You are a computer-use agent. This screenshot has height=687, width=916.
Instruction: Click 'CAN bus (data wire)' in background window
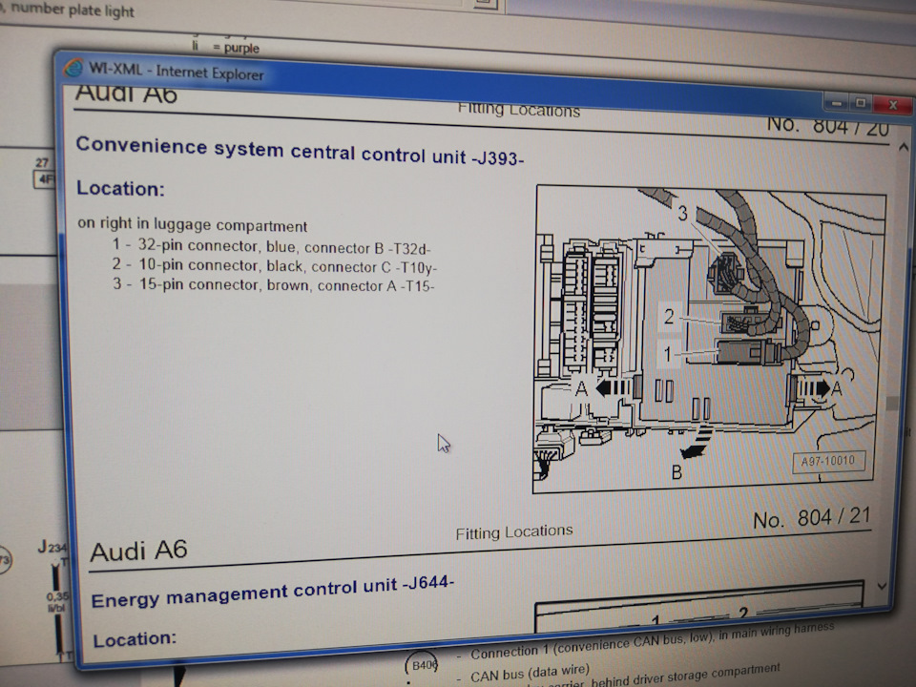pyautogui.click(x=530, y=673)
